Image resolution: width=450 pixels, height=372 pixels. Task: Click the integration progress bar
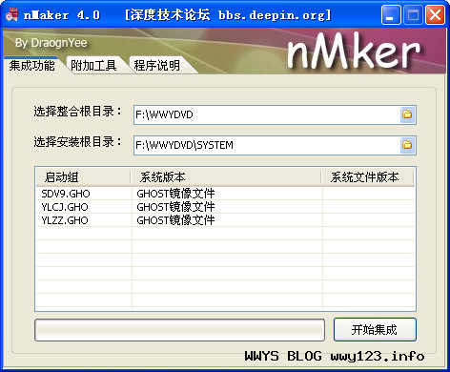pos(179,330)
